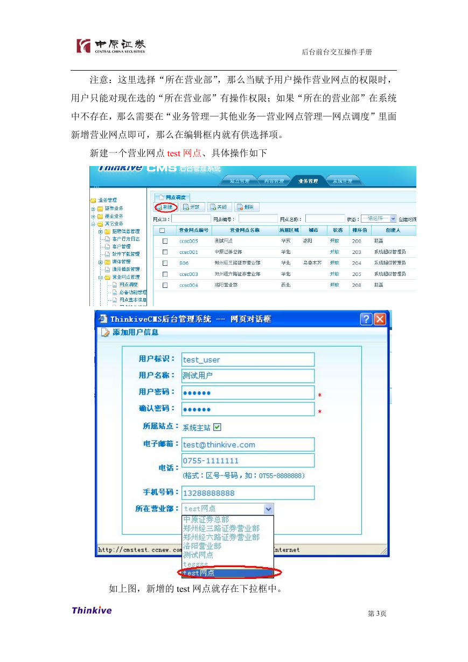Open the 806 branch code link
Screen dimensions: 468x662
tap(184, 263)
